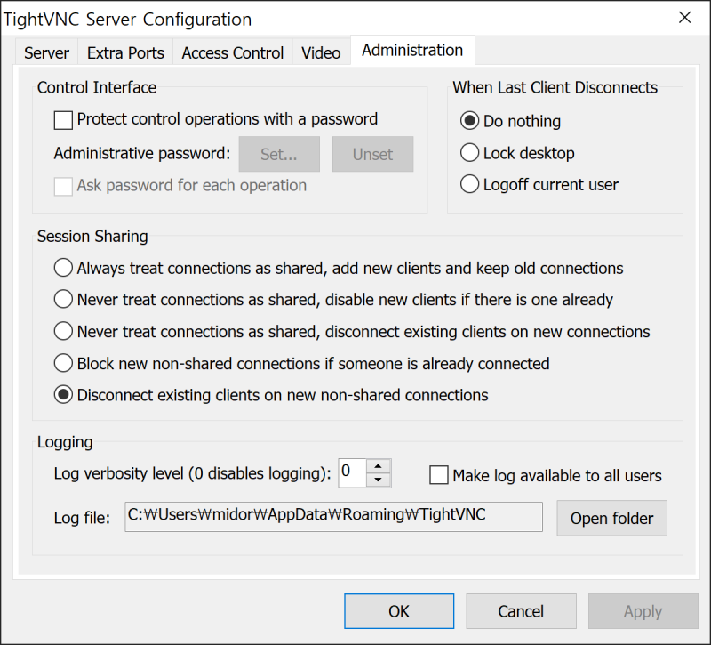711x645 pixels.
Task: Select Never treat connections as shared, disable new clients
Action: tap(63, 299)
